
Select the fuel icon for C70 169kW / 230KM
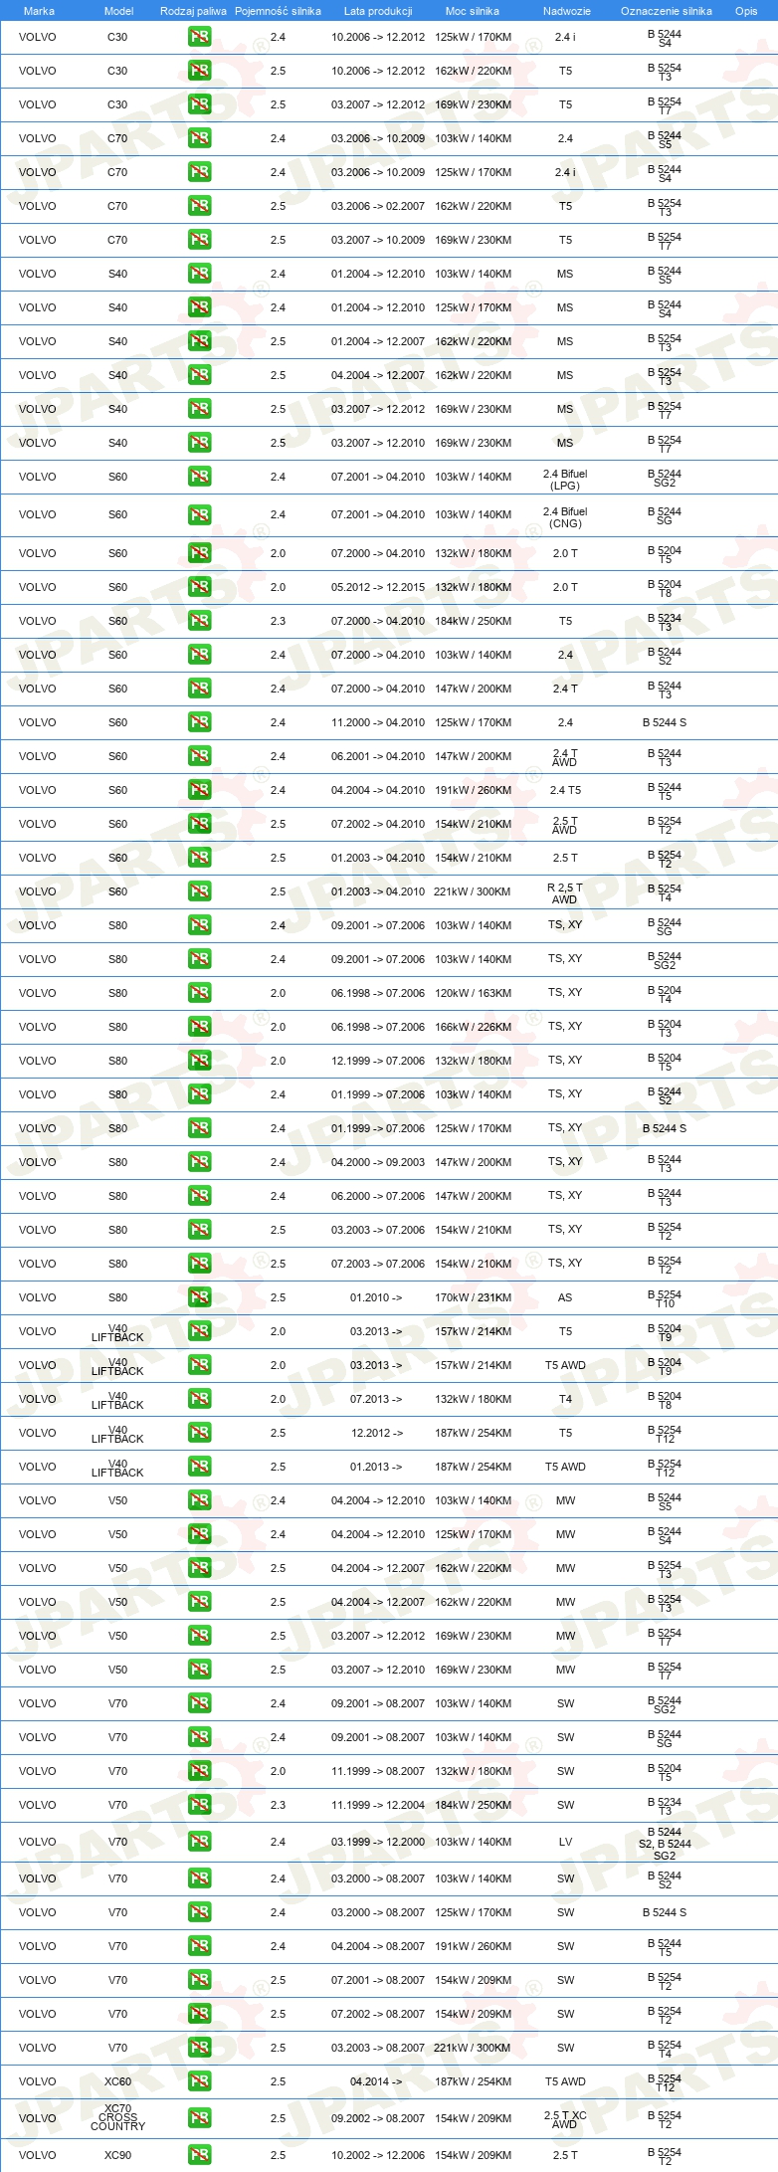tap(199, 240)
